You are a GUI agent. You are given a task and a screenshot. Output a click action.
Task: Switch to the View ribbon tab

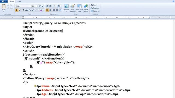coord(19,2)
